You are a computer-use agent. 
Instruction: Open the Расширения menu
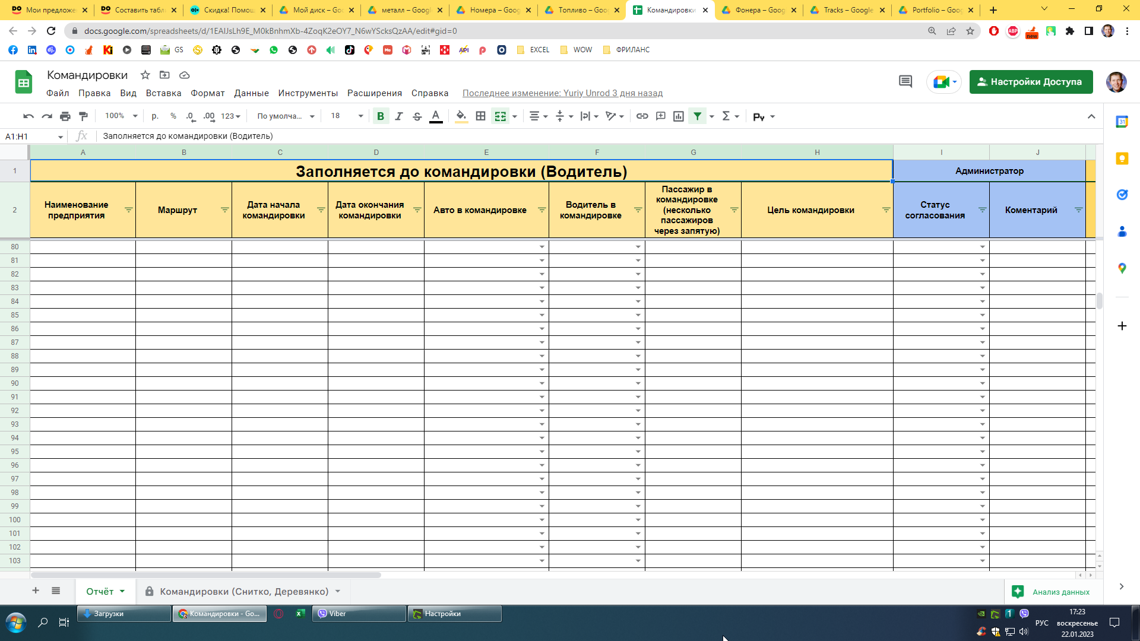pos(375,93)
